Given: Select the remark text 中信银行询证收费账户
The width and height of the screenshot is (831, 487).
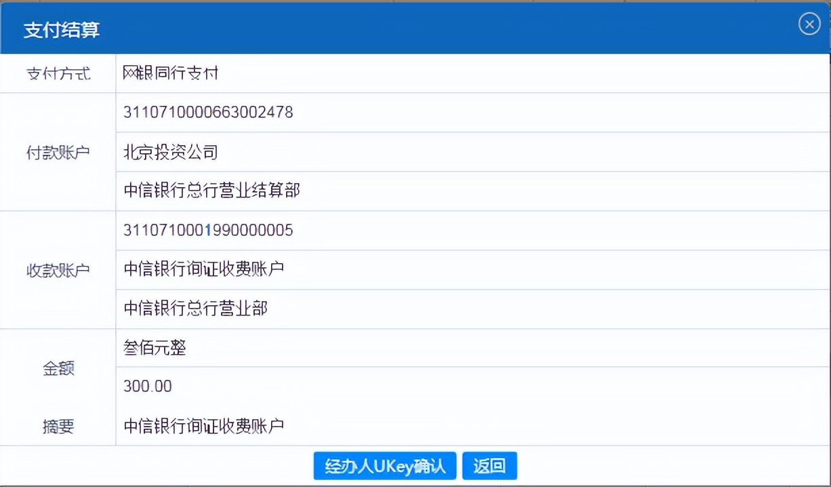Looking at the screenshot, I should point(203,427).
